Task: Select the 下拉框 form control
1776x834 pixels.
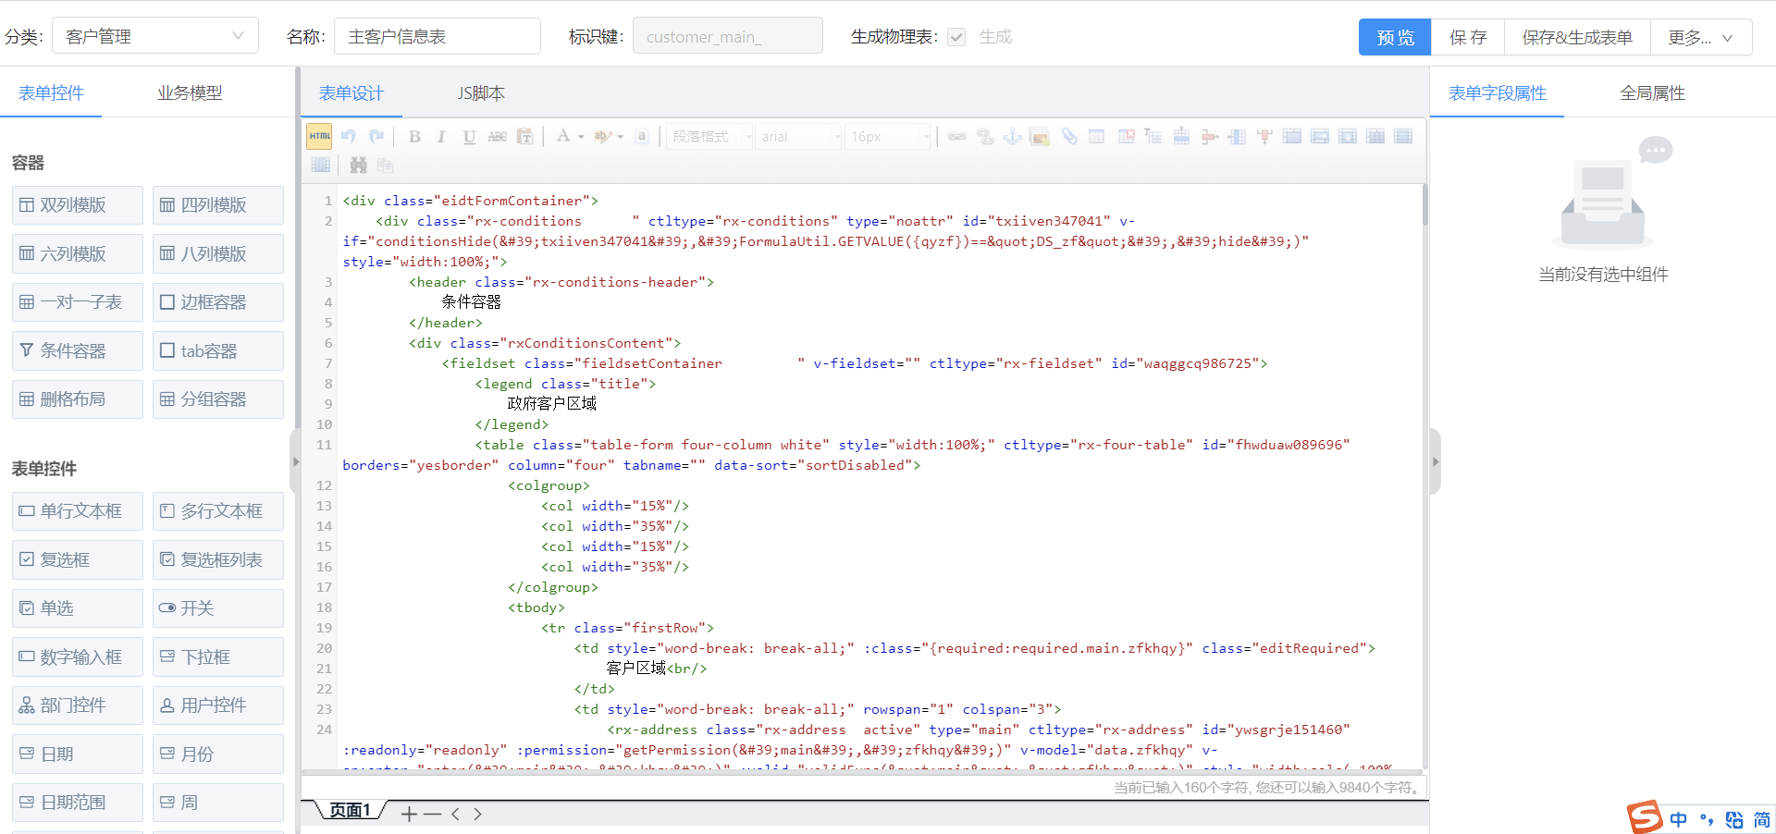Action: [218, 656]
